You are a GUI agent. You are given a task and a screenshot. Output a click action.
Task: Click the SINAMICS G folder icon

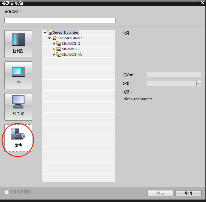click(x=58, y=43)
